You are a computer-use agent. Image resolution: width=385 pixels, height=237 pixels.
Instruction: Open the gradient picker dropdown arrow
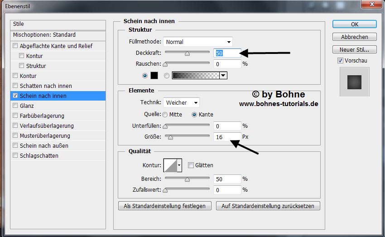click(223, 76)
